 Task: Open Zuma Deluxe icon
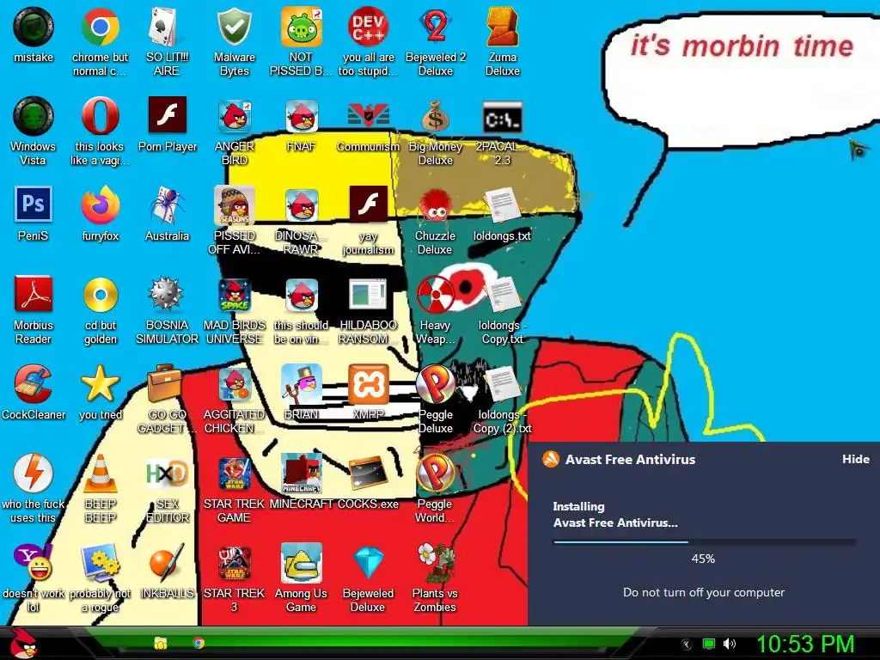pos(502,27)
